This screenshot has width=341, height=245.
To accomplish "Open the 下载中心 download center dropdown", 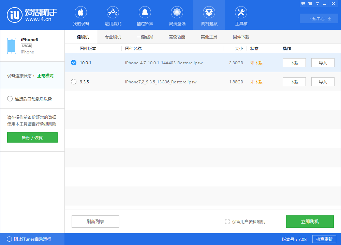I will pyautogui.click(x=318, y=18).
